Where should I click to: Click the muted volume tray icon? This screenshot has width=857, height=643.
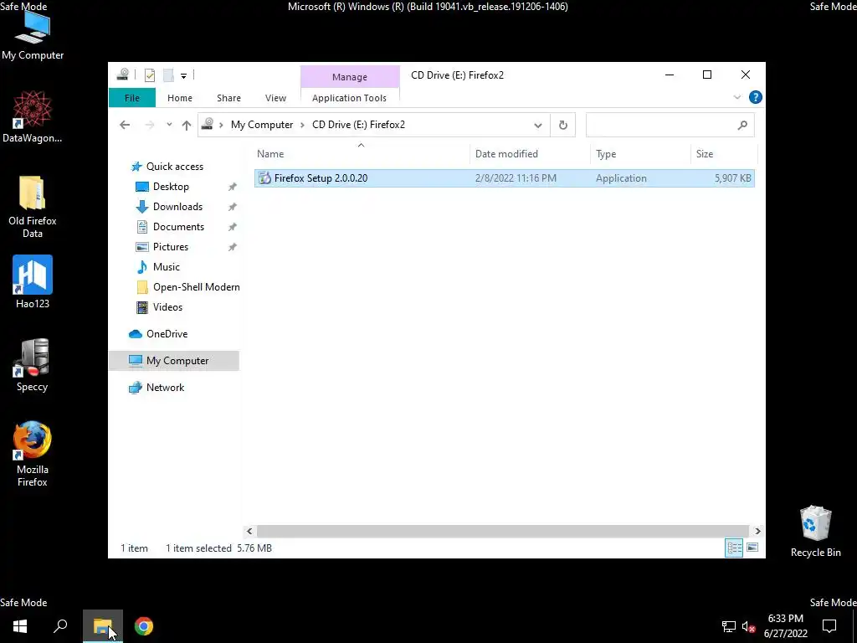pyautogui.click(x=749, y=626)
